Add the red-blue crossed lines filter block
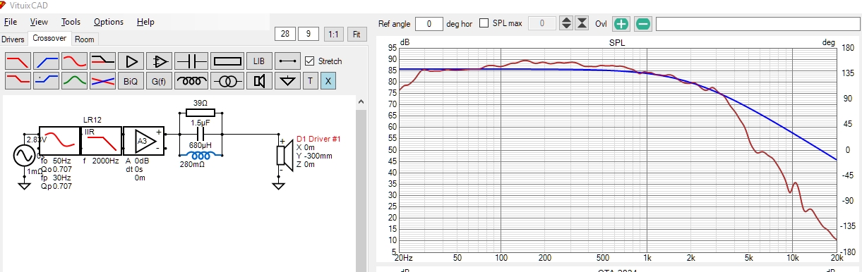This screenshot has width=862, height=272. [102, 81]
